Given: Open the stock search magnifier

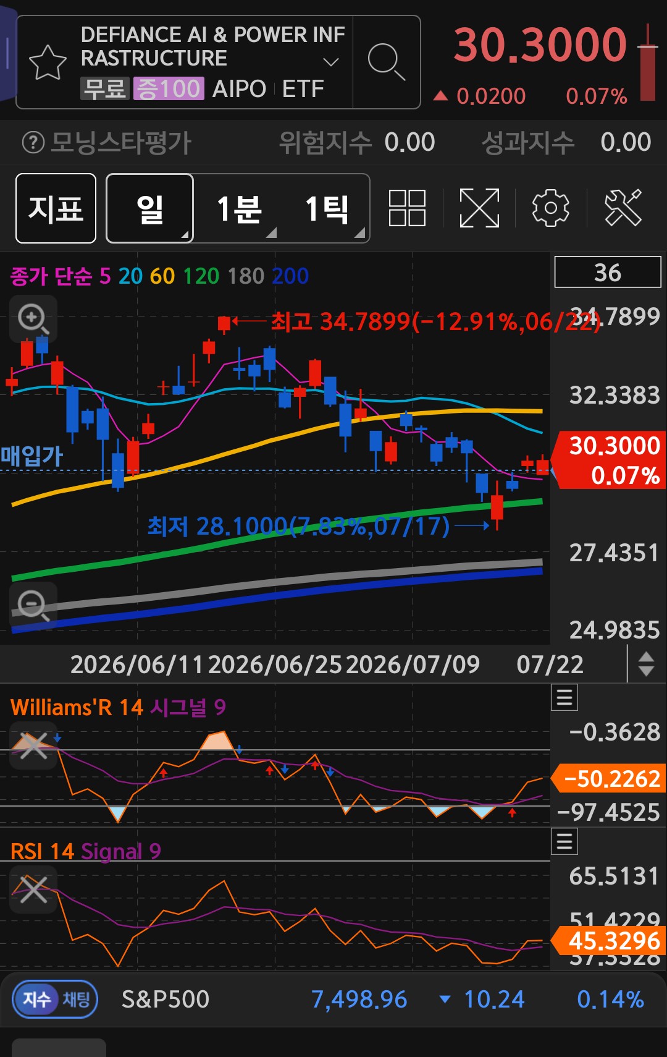Looking at the screenshot, I should pos(387,62).
